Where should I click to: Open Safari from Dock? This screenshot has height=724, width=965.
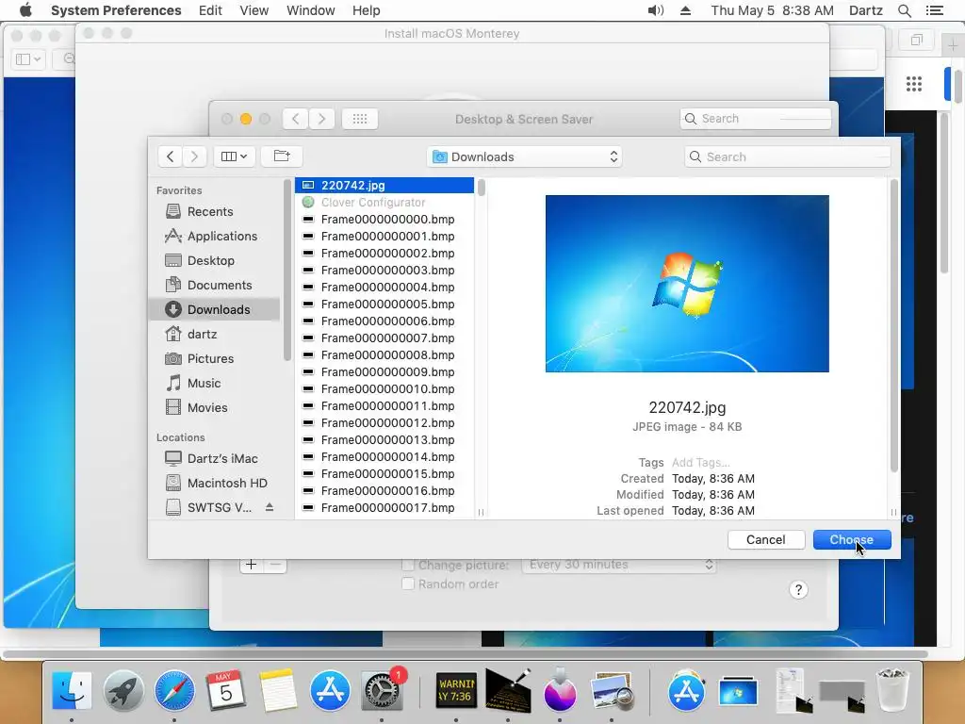click(174, 691)
